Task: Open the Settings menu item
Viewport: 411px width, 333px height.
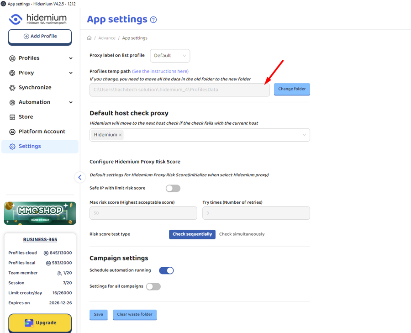Action: tap(30, 146)
